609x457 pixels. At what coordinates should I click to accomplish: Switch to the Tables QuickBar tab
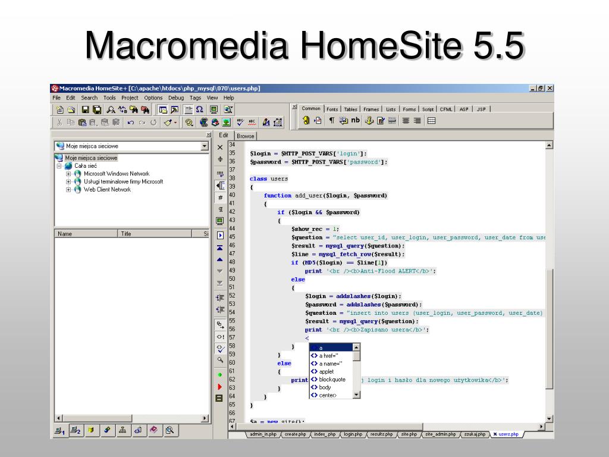pyautogui.click(x=350, y=109)
